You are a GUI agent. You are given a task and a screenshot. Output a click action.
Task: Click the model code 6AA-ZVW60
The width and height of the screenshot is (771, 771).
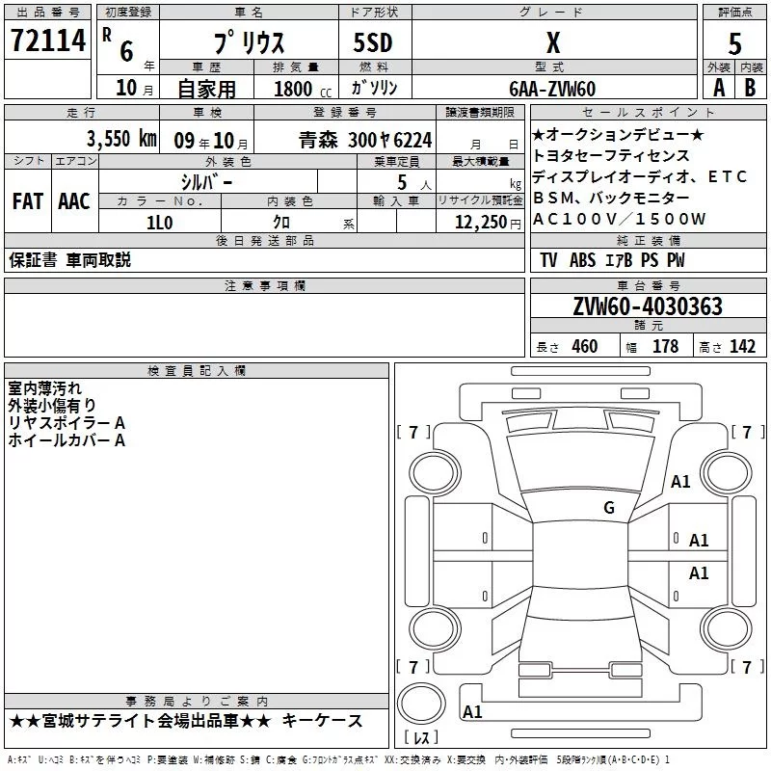click(x=552, y=88)
